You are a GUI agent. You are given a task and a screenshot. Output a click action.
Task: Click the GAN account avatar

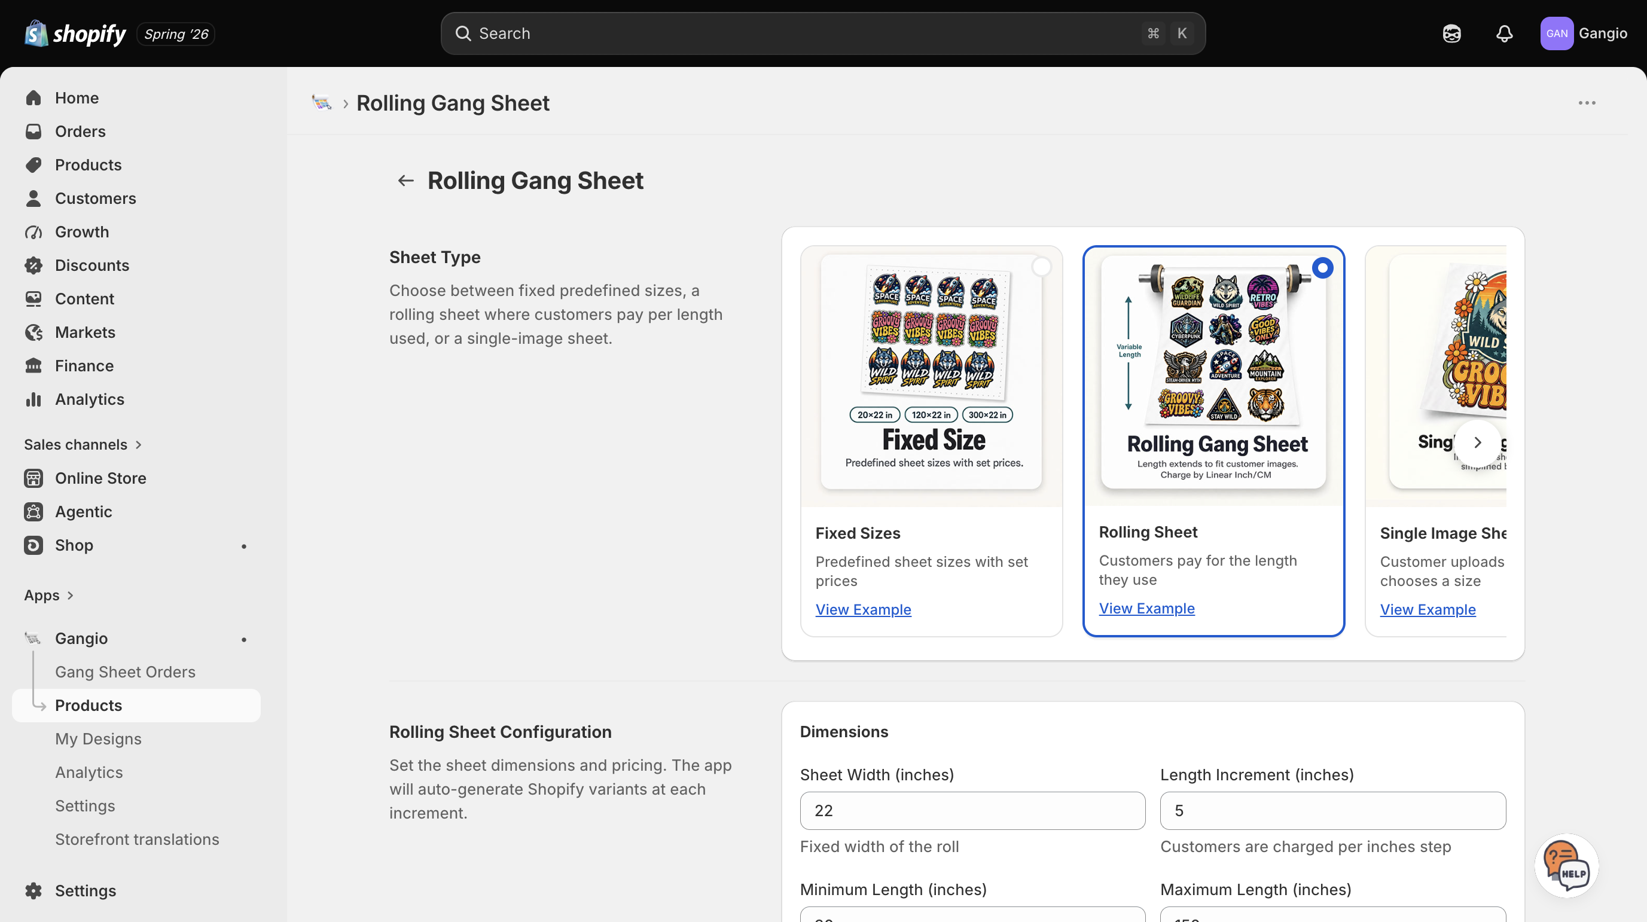point(1556,33)
